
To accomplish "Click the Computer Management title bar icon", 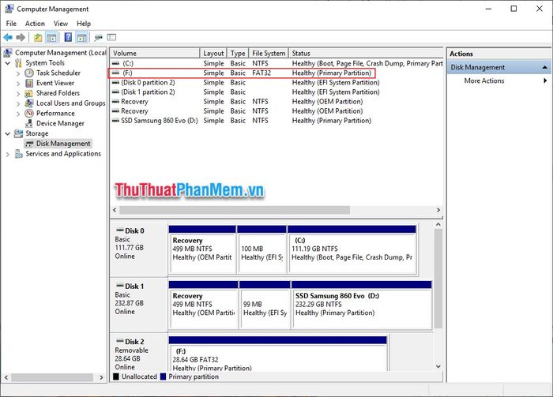I will coord(9,9).
